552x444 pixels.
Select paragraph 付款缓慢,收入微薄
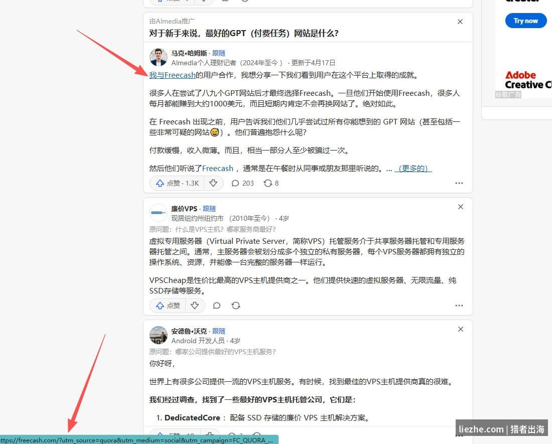[x=249, y=151]
